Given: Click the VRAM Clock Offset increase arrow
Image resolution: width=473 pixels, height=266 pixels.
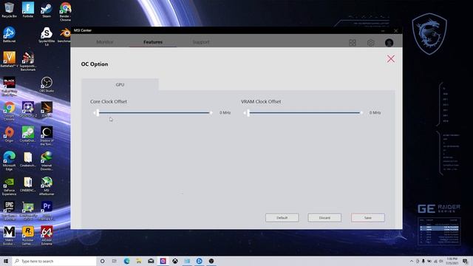Looking at the screenshot, I should [x=361, y=113].
